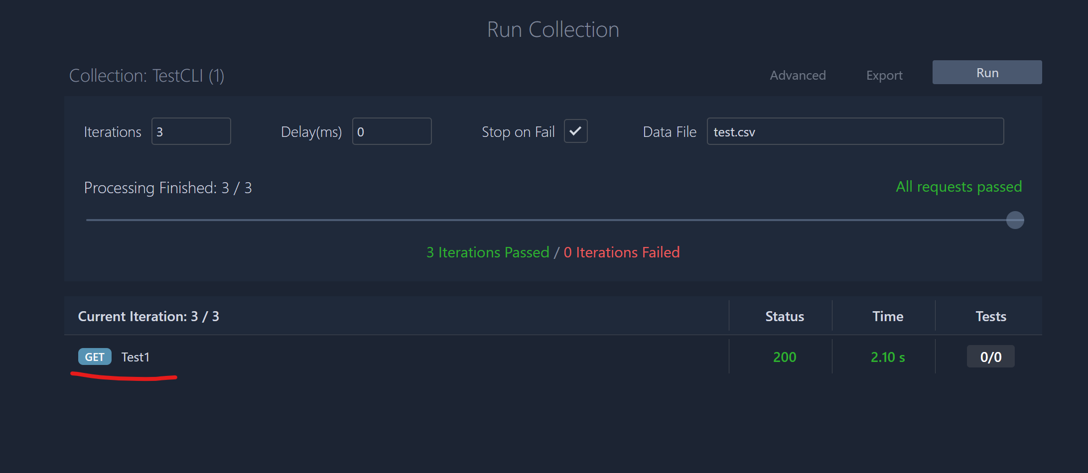
Task: Click the green Status 200 indicator
Action: 785,356
